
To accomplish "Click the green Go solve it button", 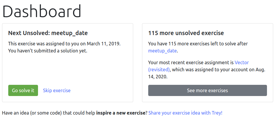I will click(23, 90).
